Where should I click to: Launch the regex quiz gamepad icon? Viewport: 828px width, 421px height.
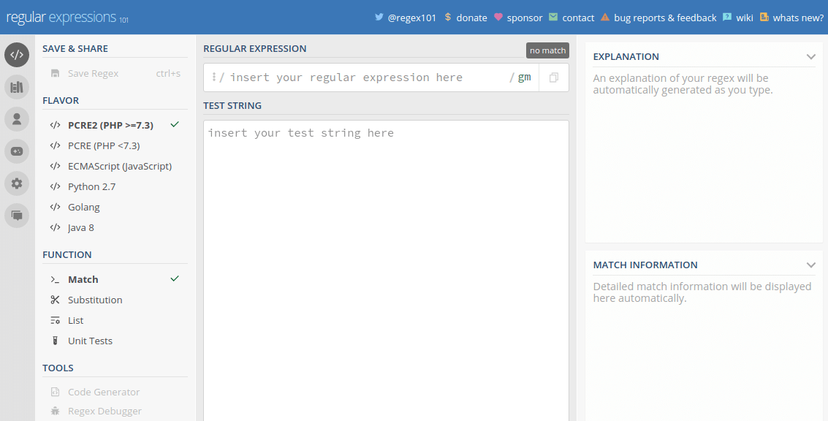(16, 151)
